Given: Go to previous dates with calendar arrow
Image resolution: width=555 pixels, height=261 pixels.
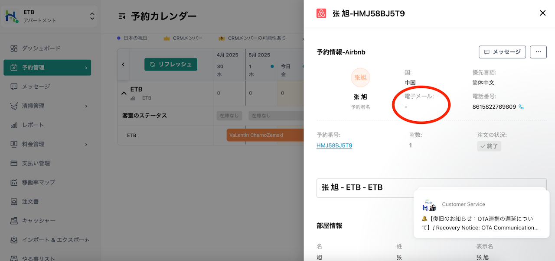Looking at the screenshot, I should pyautogui.click(x=123, y=64).
